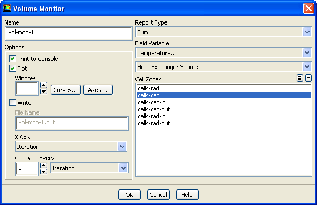Click the Cancel button

159,195
